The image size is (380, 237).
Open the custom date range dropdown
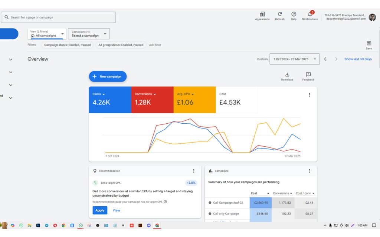point(294,59)
